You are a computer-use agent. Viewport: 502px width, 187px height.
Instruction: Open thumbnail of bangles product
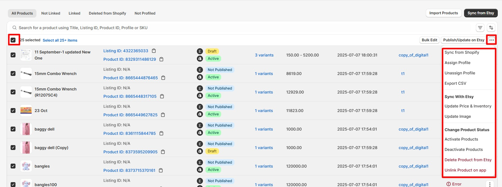(26, 166)
